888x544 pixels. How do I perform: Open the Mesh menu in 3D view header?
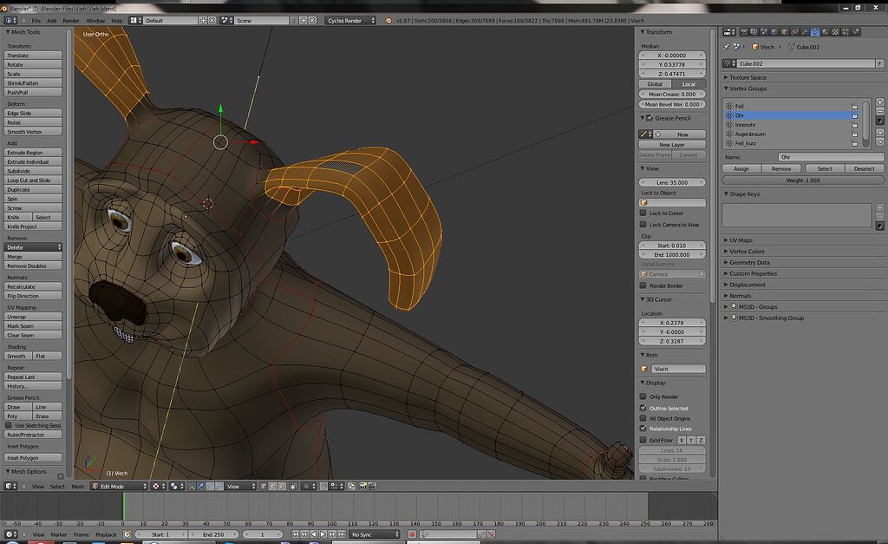[77, 487]
